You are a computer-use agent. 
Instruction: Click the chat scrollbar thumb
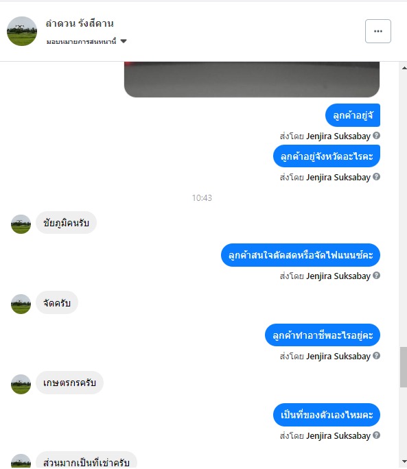point(404,367)
